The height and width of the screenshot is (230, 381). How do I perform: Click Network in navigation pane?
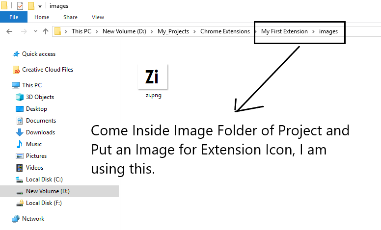coord(33,219)
